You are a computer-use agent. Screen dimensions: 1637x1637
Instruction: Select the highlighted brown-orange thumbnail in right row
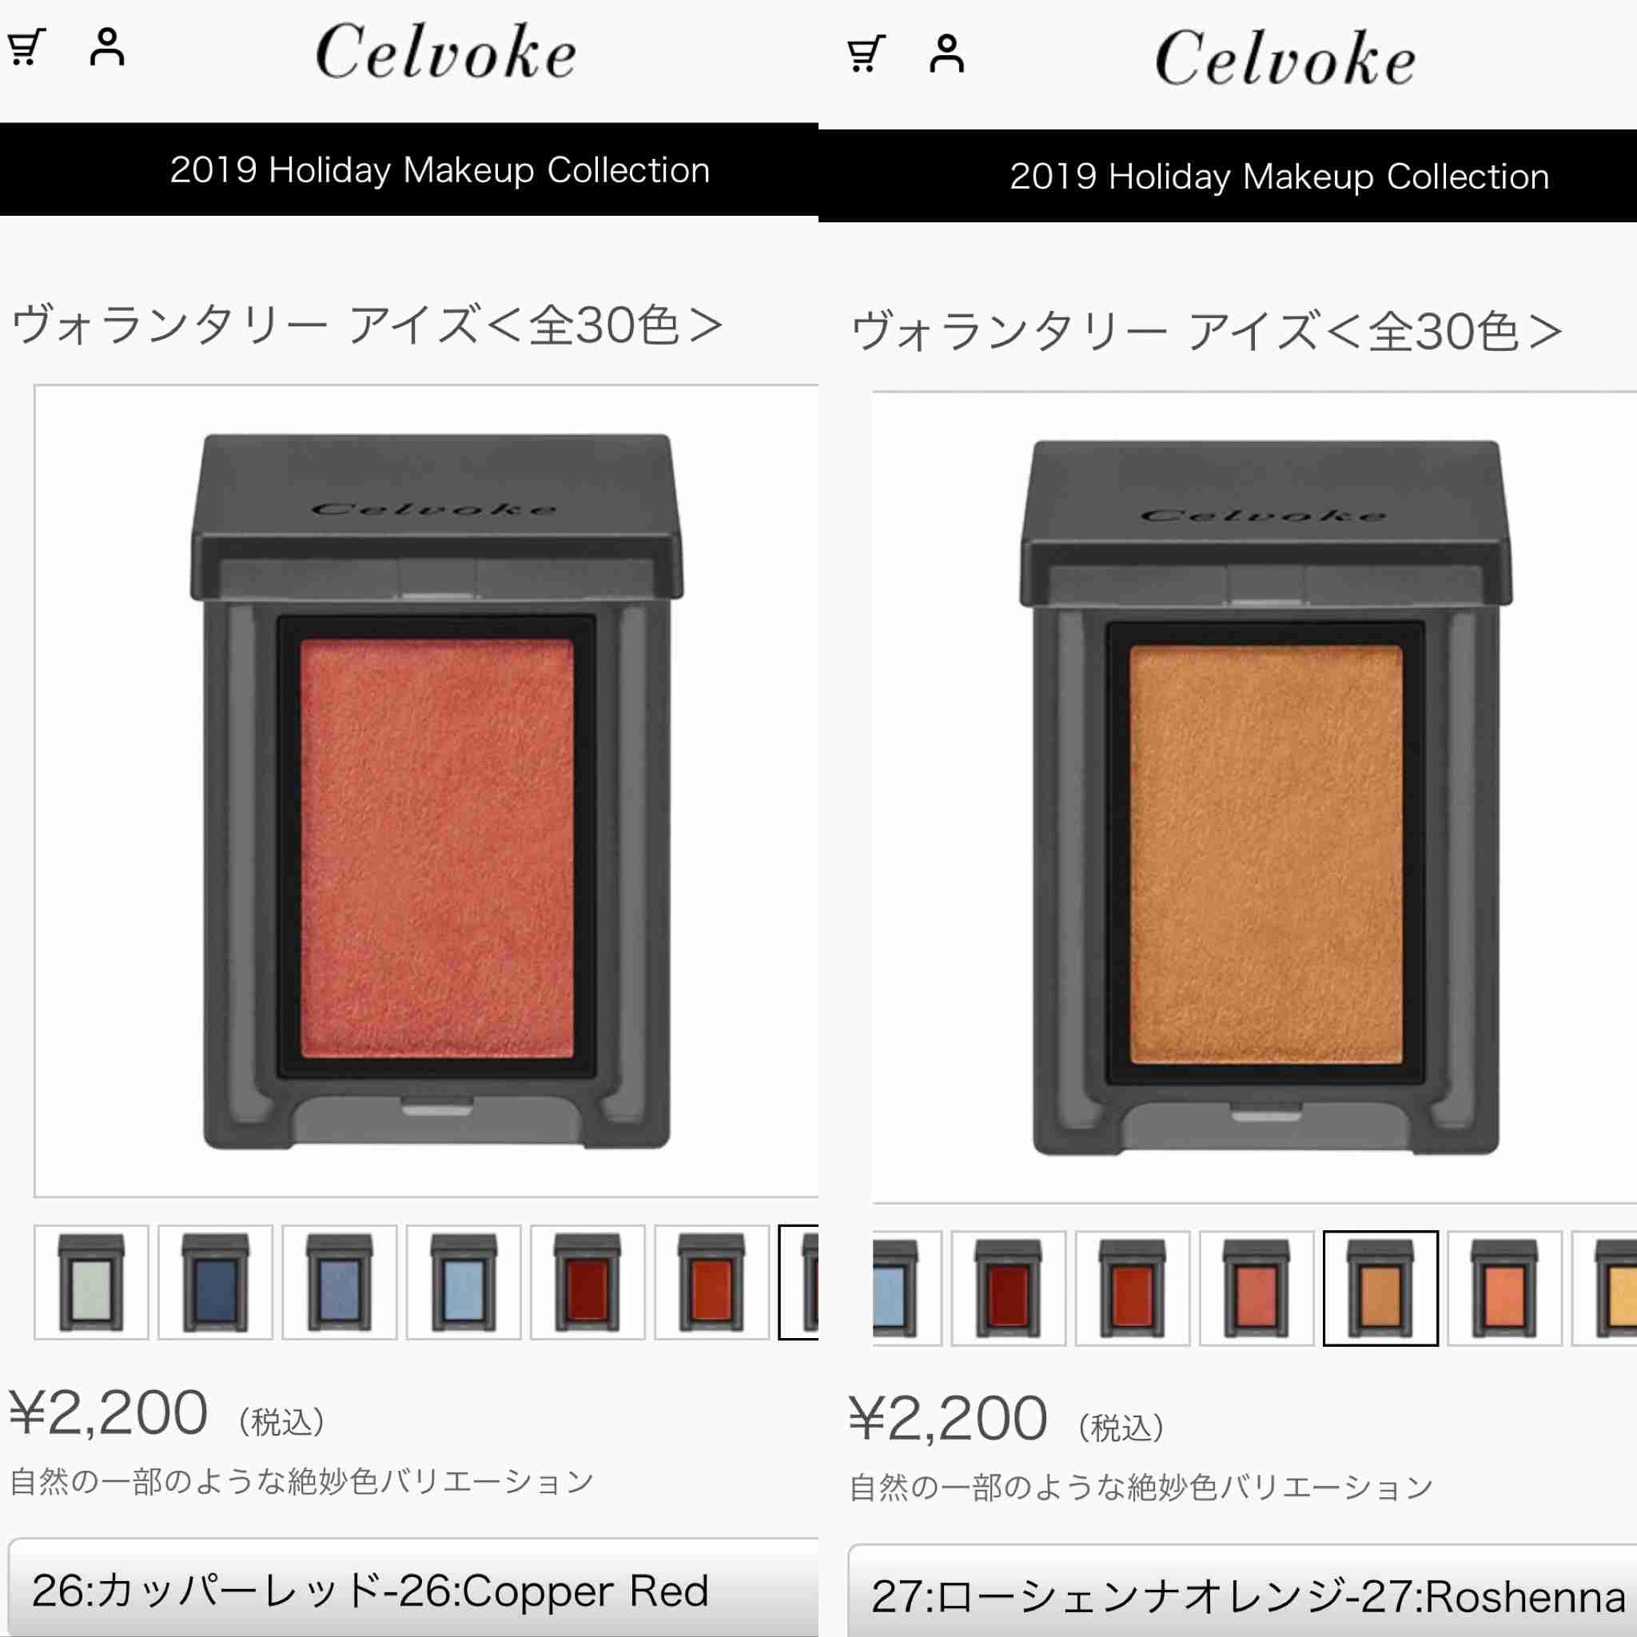click(x=1380, y=1288)
